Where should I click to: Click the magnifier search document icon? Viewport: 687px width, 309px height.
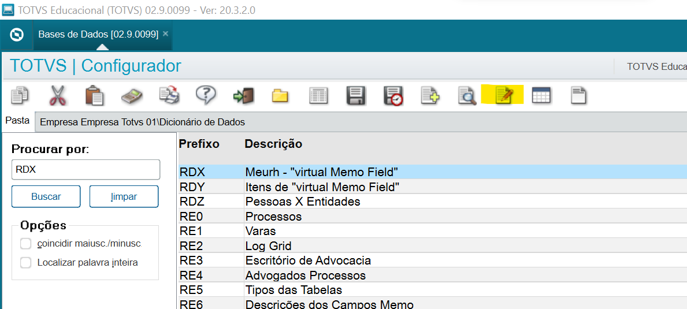point(467,95)
